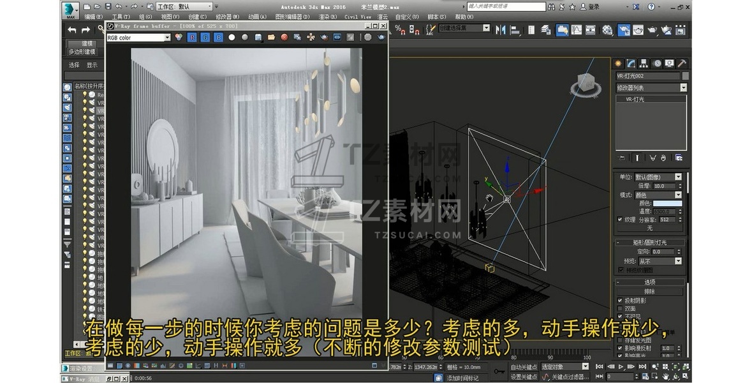Open the 脚本(S) menu
The image size is (752, 383).
[436, 17]
